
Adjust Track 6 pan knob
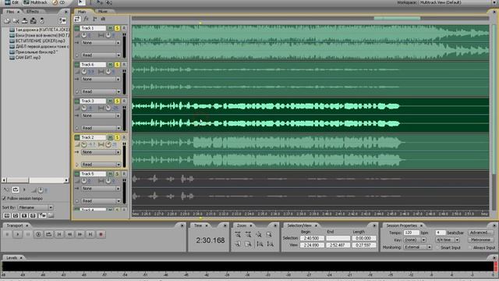point(108,72)
